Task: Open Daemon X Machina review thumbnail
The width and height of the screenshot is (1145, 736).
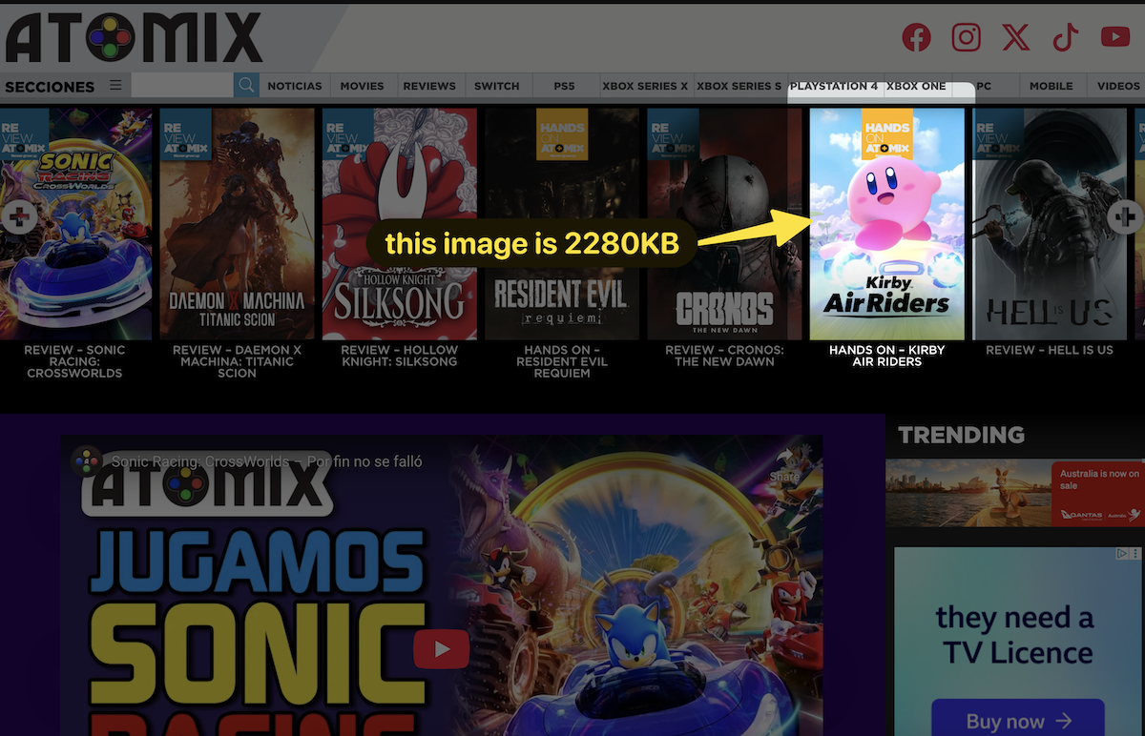Action: 238,224
